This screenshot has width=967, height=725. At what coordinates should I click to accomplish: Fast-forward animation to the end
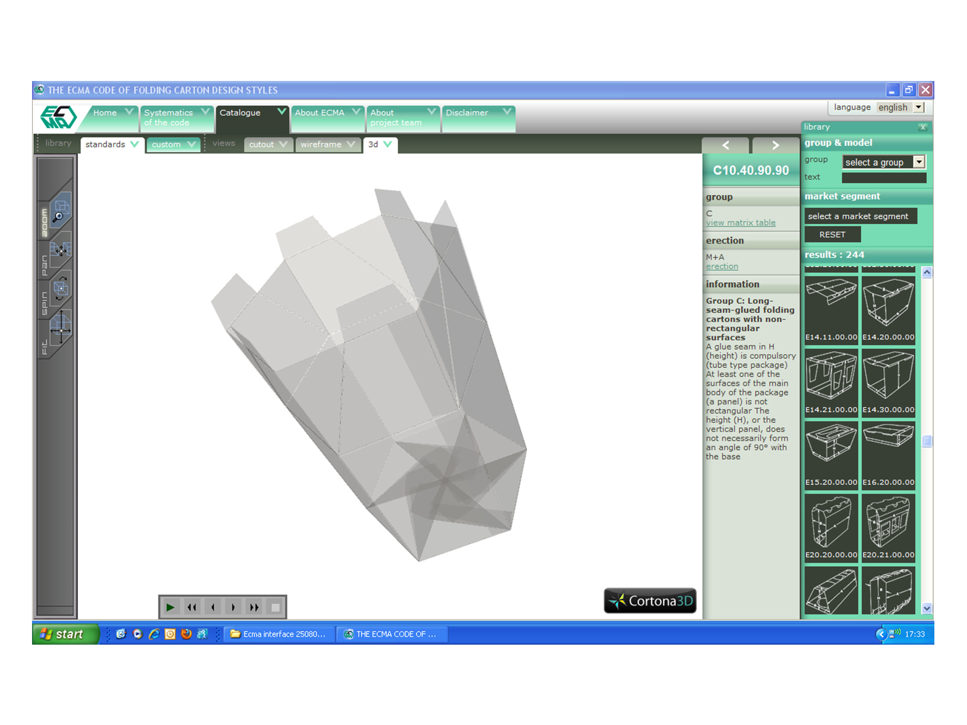click(x=254, y=607)
